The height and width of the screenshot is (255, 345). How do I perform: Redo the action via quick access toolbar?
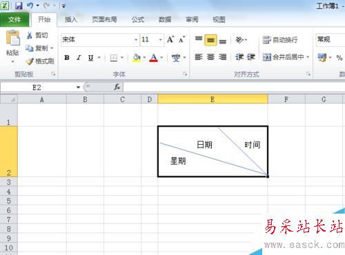click(x=47, y=6)
